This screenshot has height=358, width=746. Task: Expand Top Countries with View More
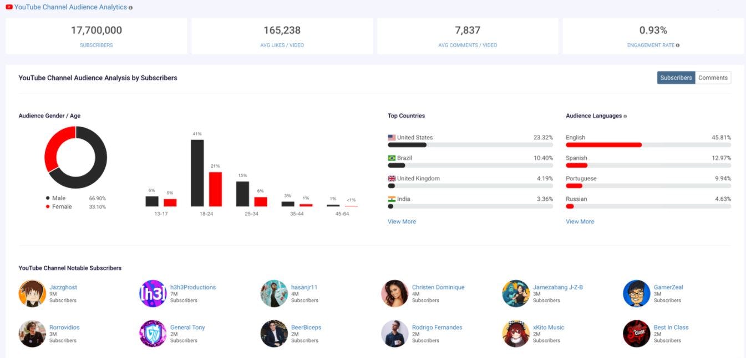[x=401, y=221]
